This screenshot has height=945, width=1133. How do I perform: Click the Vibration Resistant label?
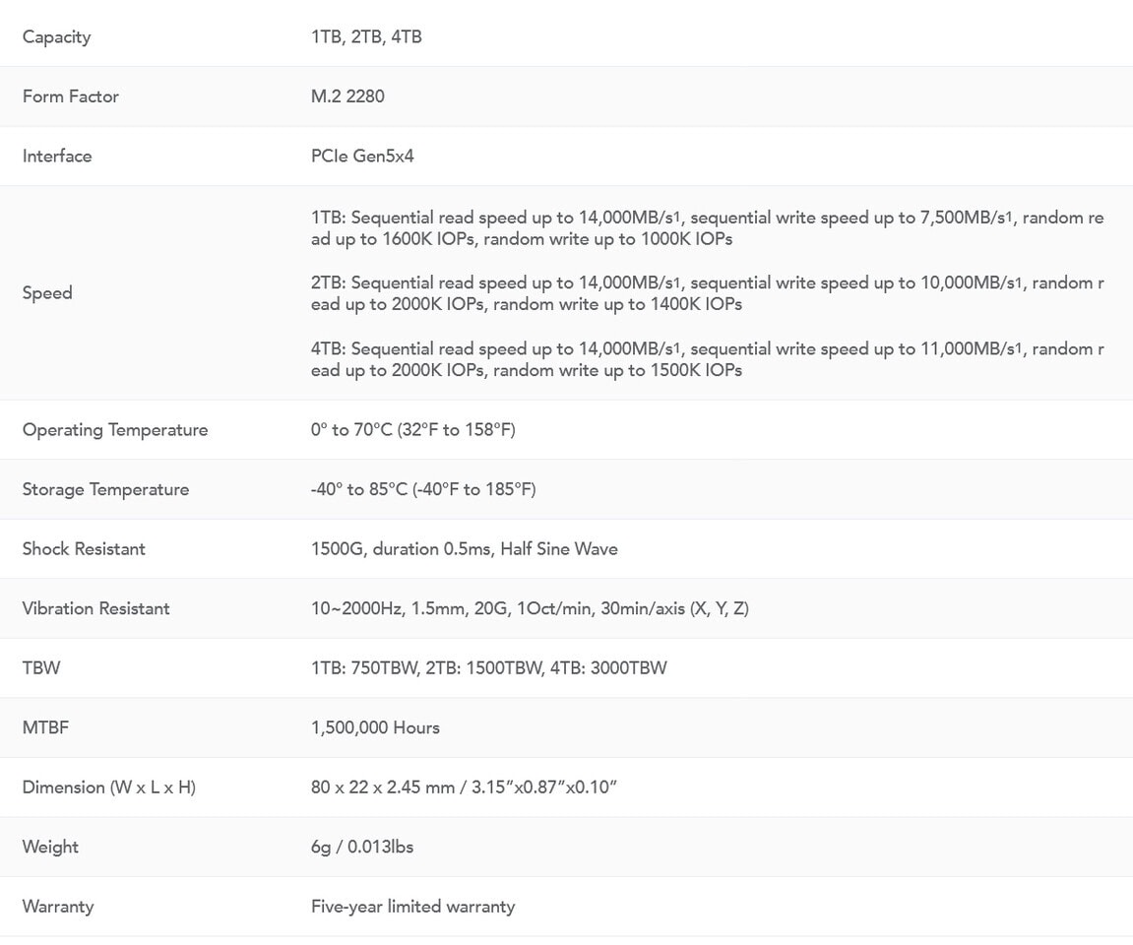(96, 608)
